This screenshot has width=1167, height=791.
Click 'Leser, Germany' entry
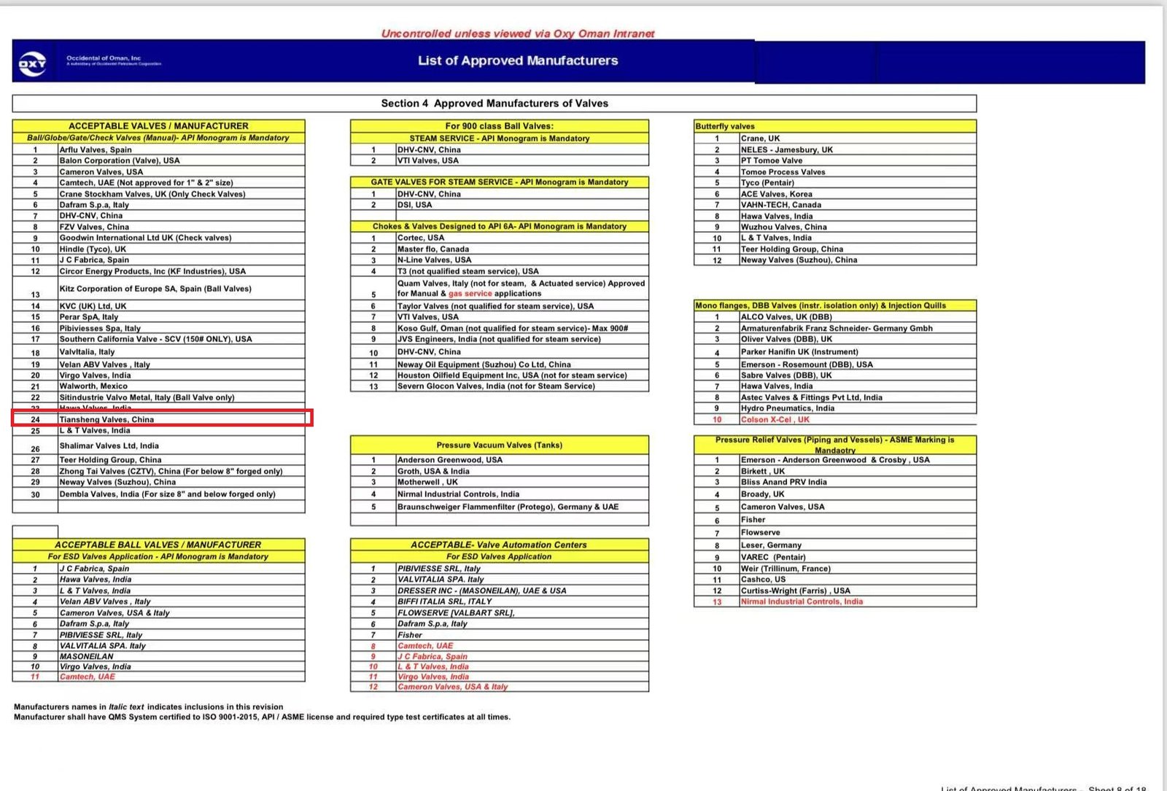click(771, 545)
